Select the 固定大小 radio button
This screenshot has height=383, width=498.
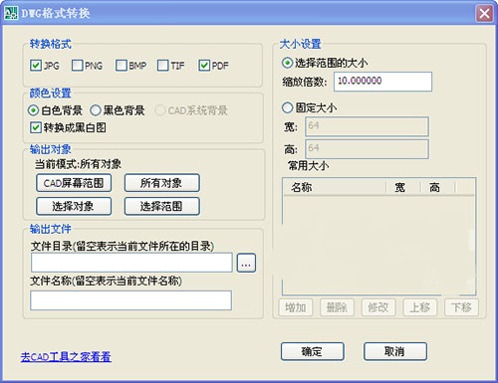pos(287,107)
